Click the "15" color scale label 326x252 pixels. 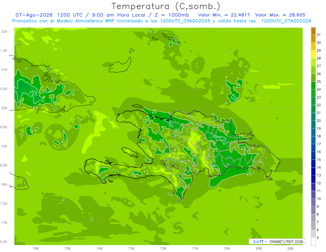tap(319, 160)
